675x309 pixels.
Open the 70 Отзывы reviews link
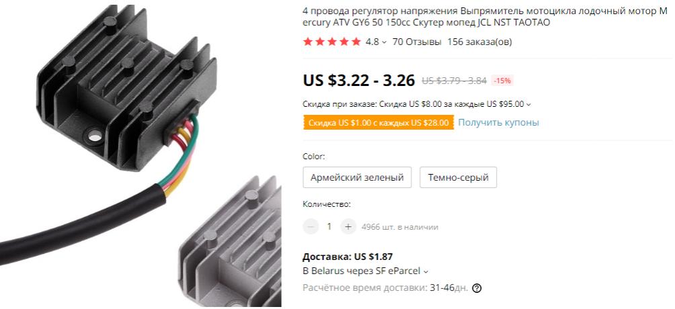click(417, 42)
